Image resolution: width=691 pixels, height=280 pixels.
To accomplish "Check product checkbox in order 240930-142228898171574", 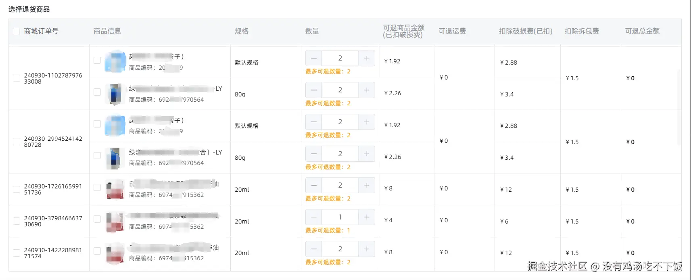I will pyautogui.click(x=97, y=251).
